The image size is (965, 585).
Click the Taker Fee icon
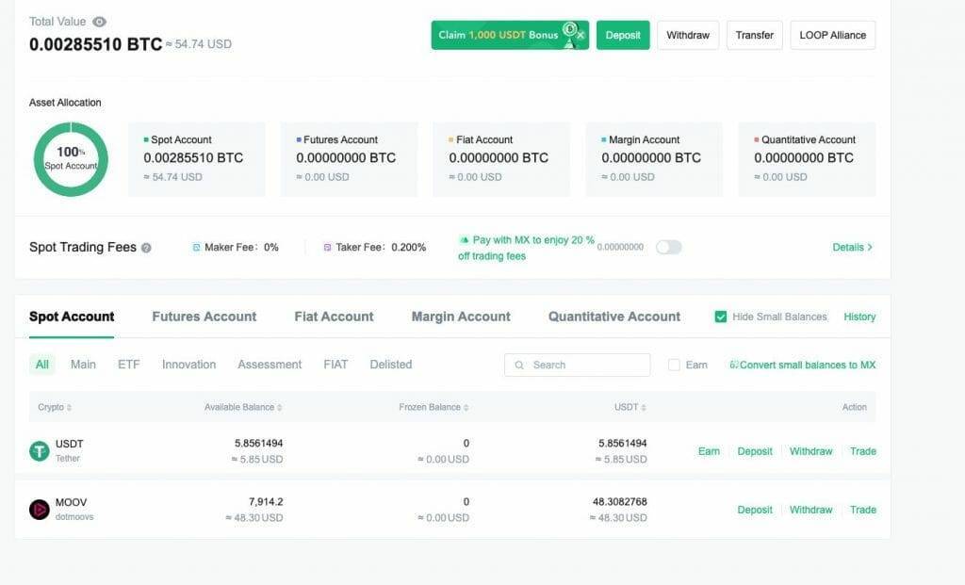[327, 248]
